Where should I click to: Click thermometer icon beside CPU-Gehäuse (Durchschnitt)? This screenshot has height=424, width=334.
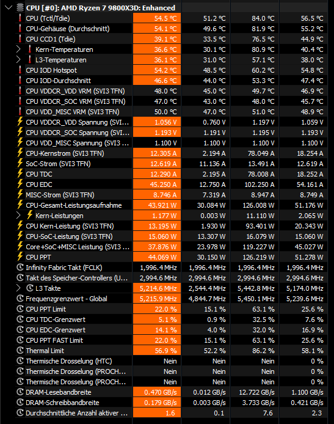(x=20, y=28)
